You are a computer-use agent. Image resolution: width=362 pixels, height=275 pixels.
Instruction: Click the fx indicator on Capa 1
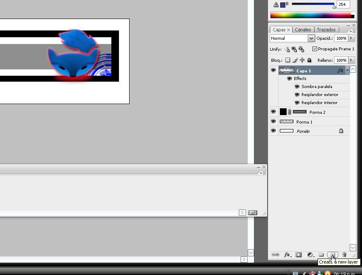(x=340, y=71)
